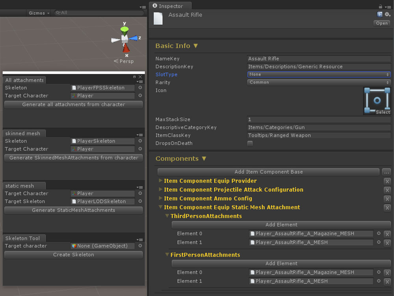Open the help reference book icon
The height and width of the screenshot is (296, 394).
[x=380, y=15]
